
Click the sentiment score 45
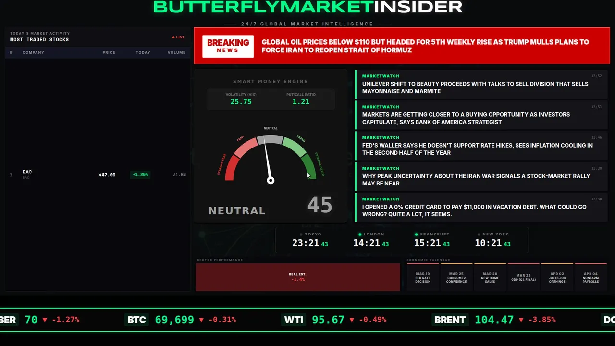[320, 205]
